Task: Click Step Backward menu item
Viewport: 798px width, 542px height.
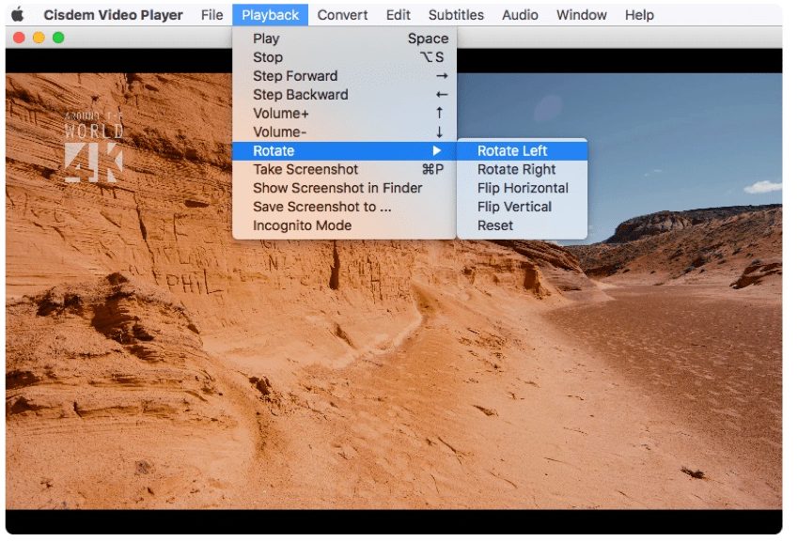Action: (x=300, y=95)
